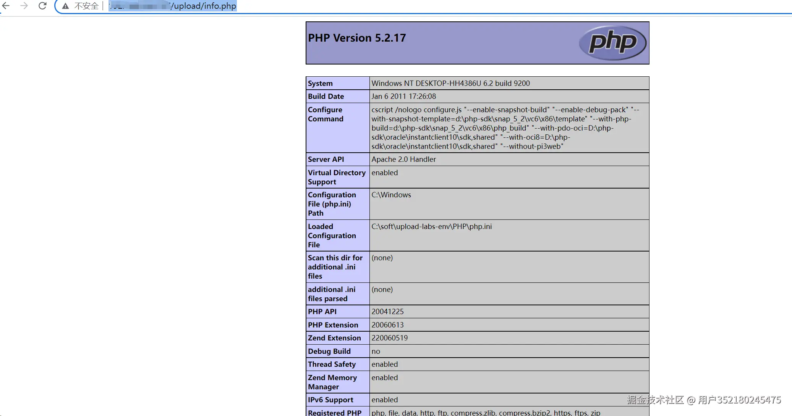Click the Zend Extension value 220060519
This screenshot has height=416, width=792.
point(389,338)
